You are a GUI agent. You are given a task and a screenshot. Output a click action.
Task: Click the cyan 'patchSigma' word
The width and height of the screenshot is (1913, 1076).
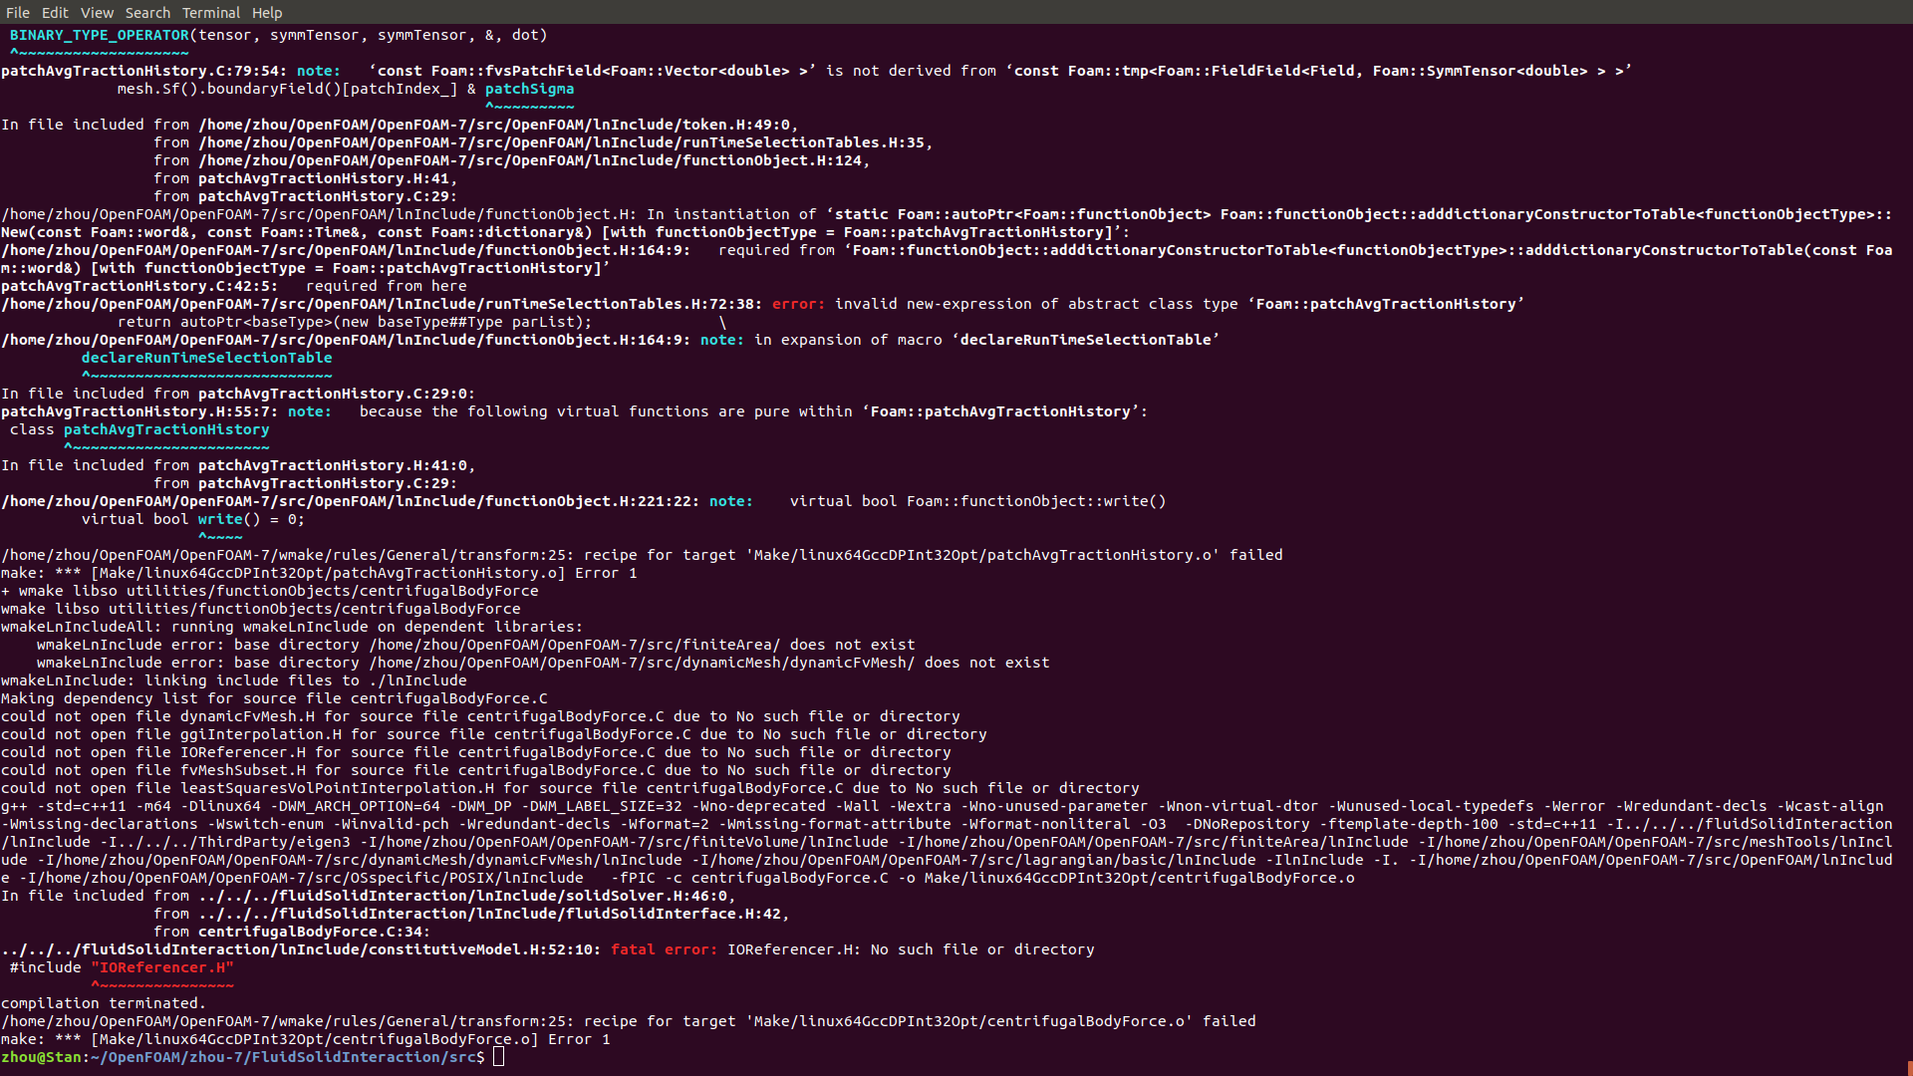point(529,89)
